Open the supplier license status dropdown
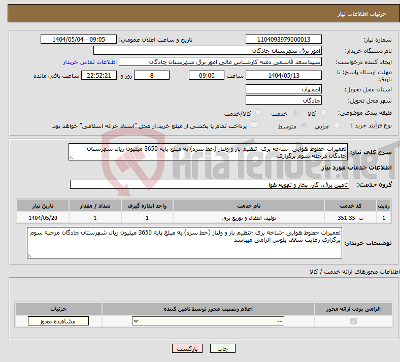Viewport: 400px width, 362px height. 208,321
